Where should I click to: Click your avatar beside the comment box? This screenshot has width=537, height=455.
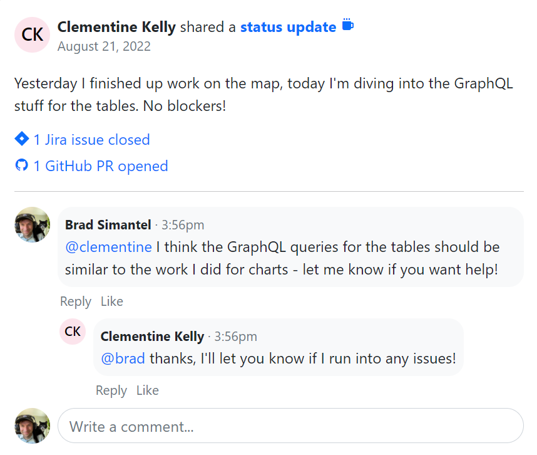point(33,426)
